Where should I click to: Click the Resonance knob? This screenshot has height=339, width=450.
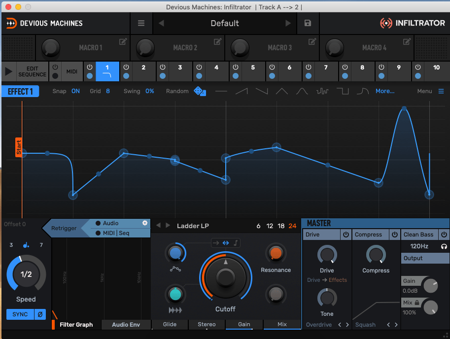coord(276,253)
